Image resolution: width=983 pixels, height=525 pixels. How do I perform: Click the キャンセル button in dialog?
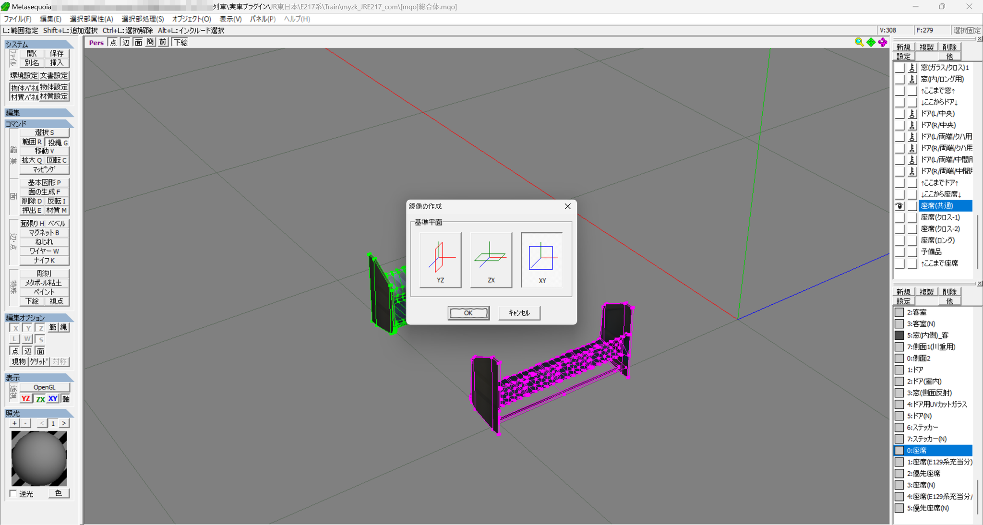519,313
